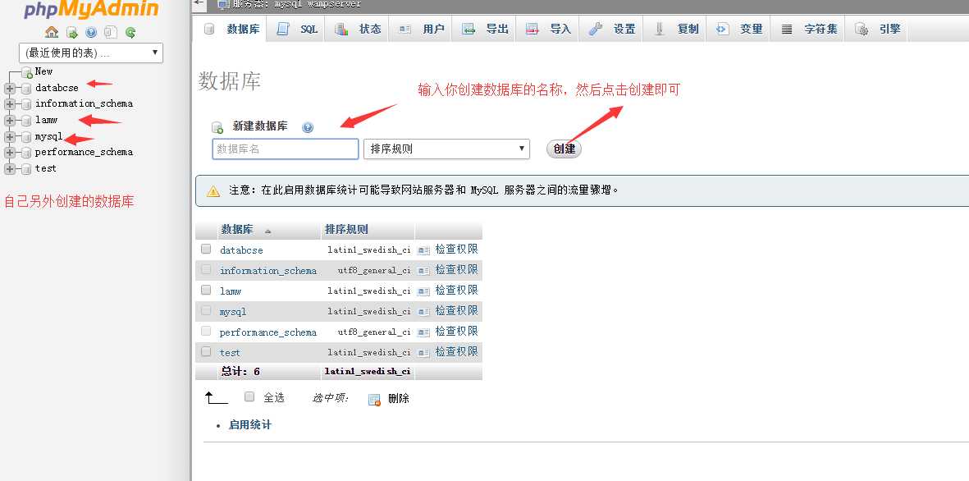
Task: Click New in the database tree
Action: [x=43, y=71]
